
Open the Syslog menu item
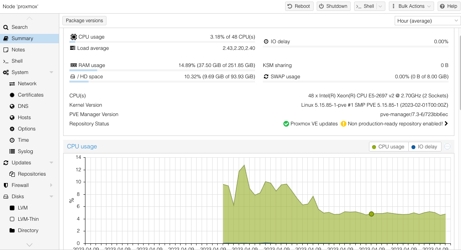(x=29, y=151)
